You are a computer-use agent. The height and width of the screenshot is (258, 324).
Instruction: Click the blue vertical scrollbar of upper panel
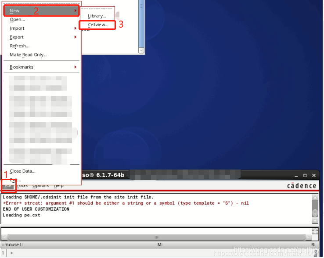click(141, 24)
